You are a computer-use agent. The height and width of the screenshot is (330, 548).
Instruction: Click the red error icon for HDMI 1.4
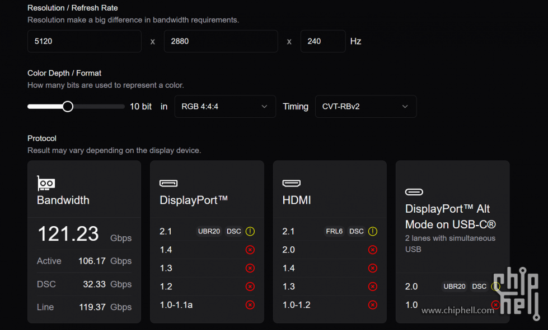(373, 269)
